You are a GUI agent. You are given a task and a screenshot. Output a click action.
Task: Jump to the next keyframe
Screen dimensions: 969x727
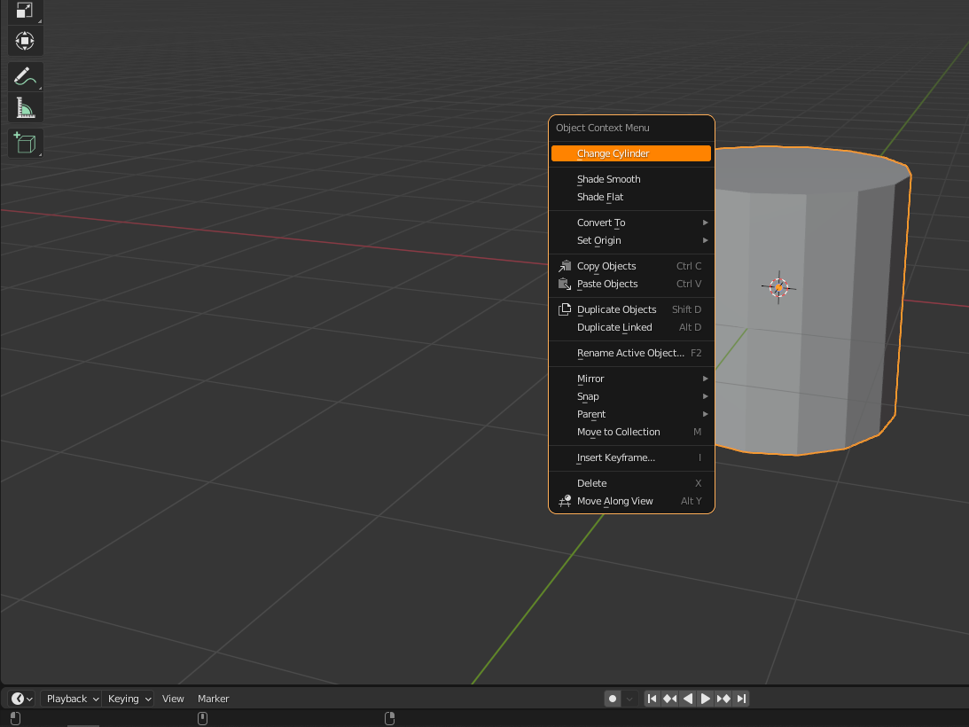tap(723, 699)
